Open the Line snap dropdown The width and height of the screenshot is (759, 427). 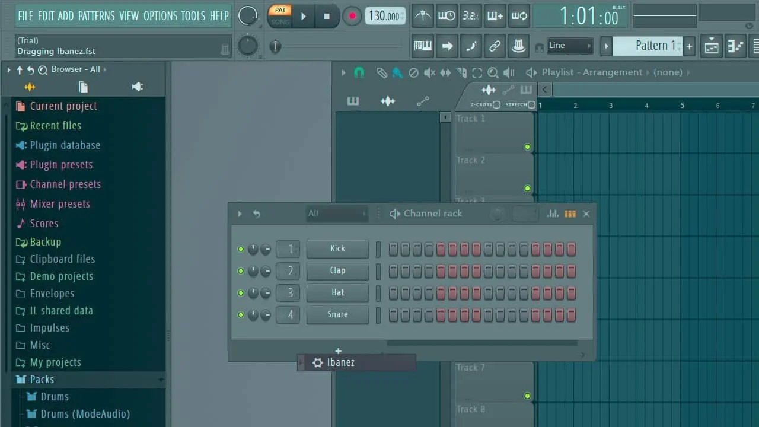569,46
